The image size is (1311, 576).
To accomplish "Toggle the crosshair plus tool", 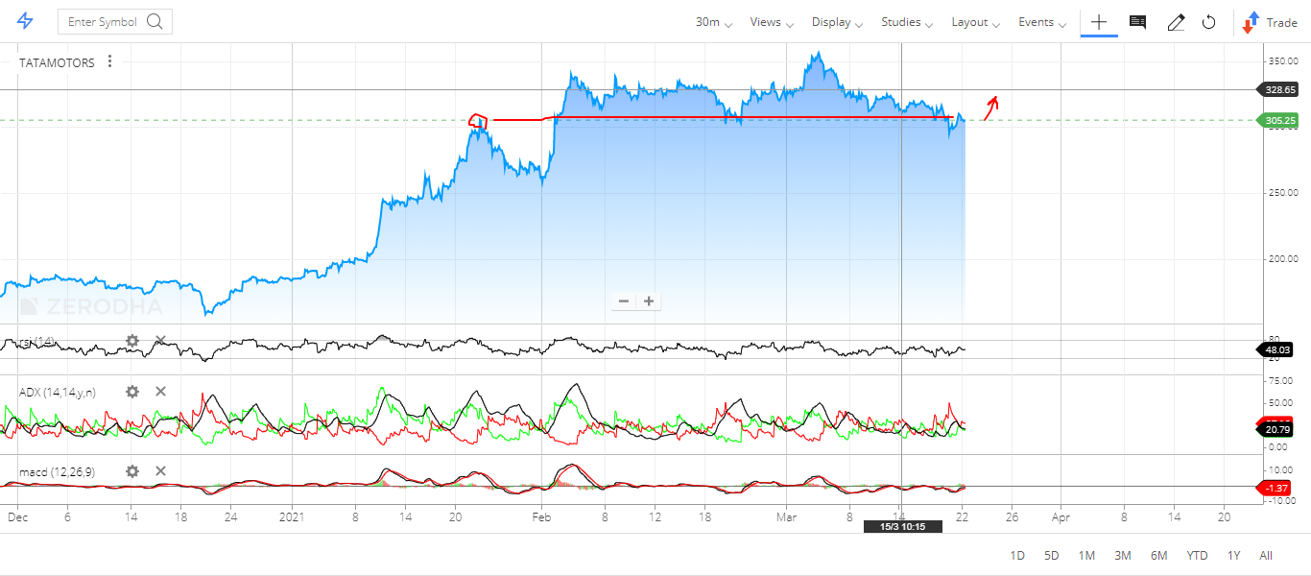I will coord(1099,21).
